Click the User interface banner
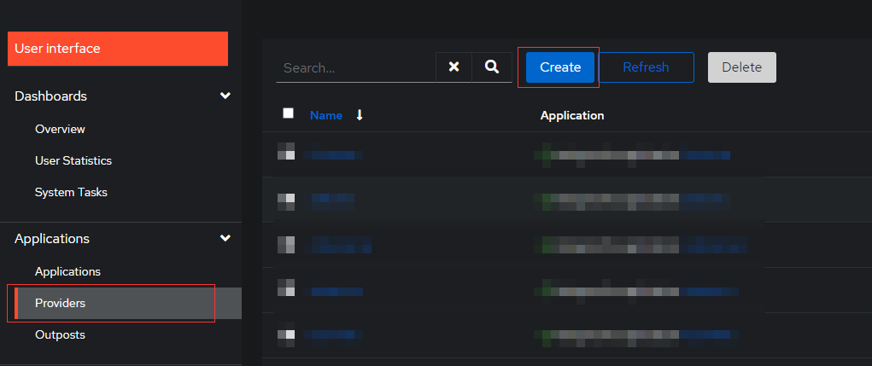 tap(118, 49)
